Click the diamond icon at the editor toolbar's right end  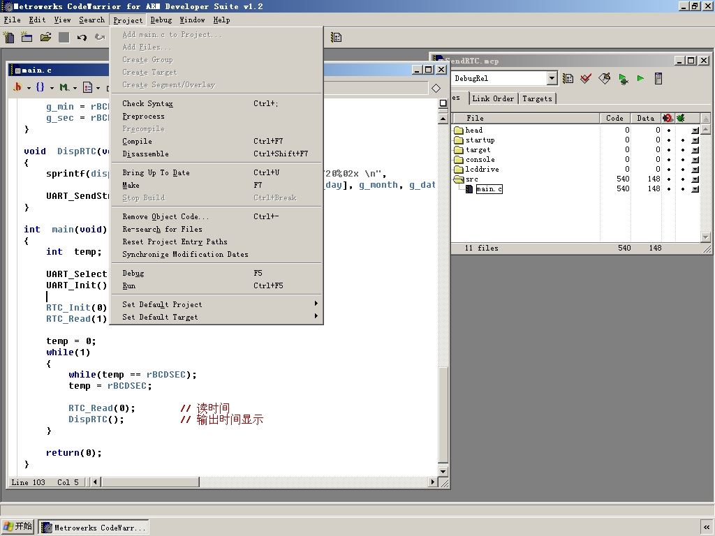pos(436,88)
